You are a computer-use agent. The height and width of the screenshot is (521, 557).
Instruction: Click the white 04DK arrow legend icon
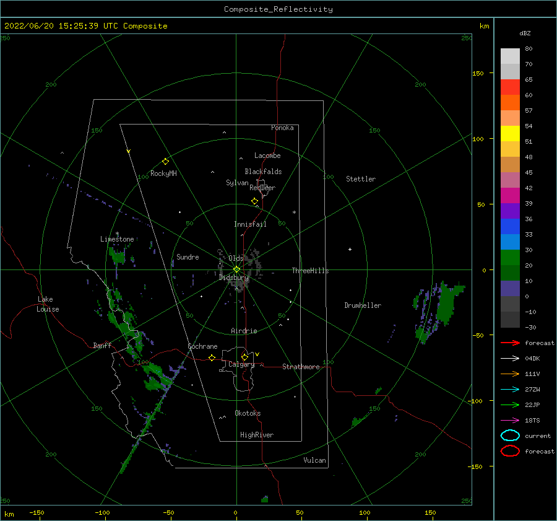click(510, 359)
